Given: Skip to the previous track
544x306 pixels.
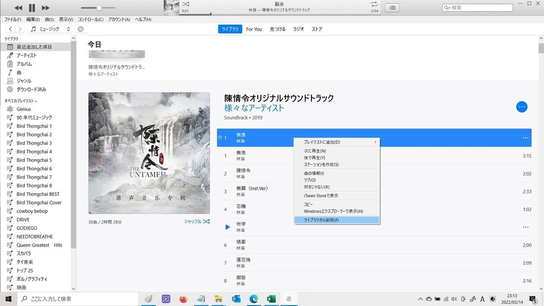Looking at the screenshot, I should tap(18, 8).
